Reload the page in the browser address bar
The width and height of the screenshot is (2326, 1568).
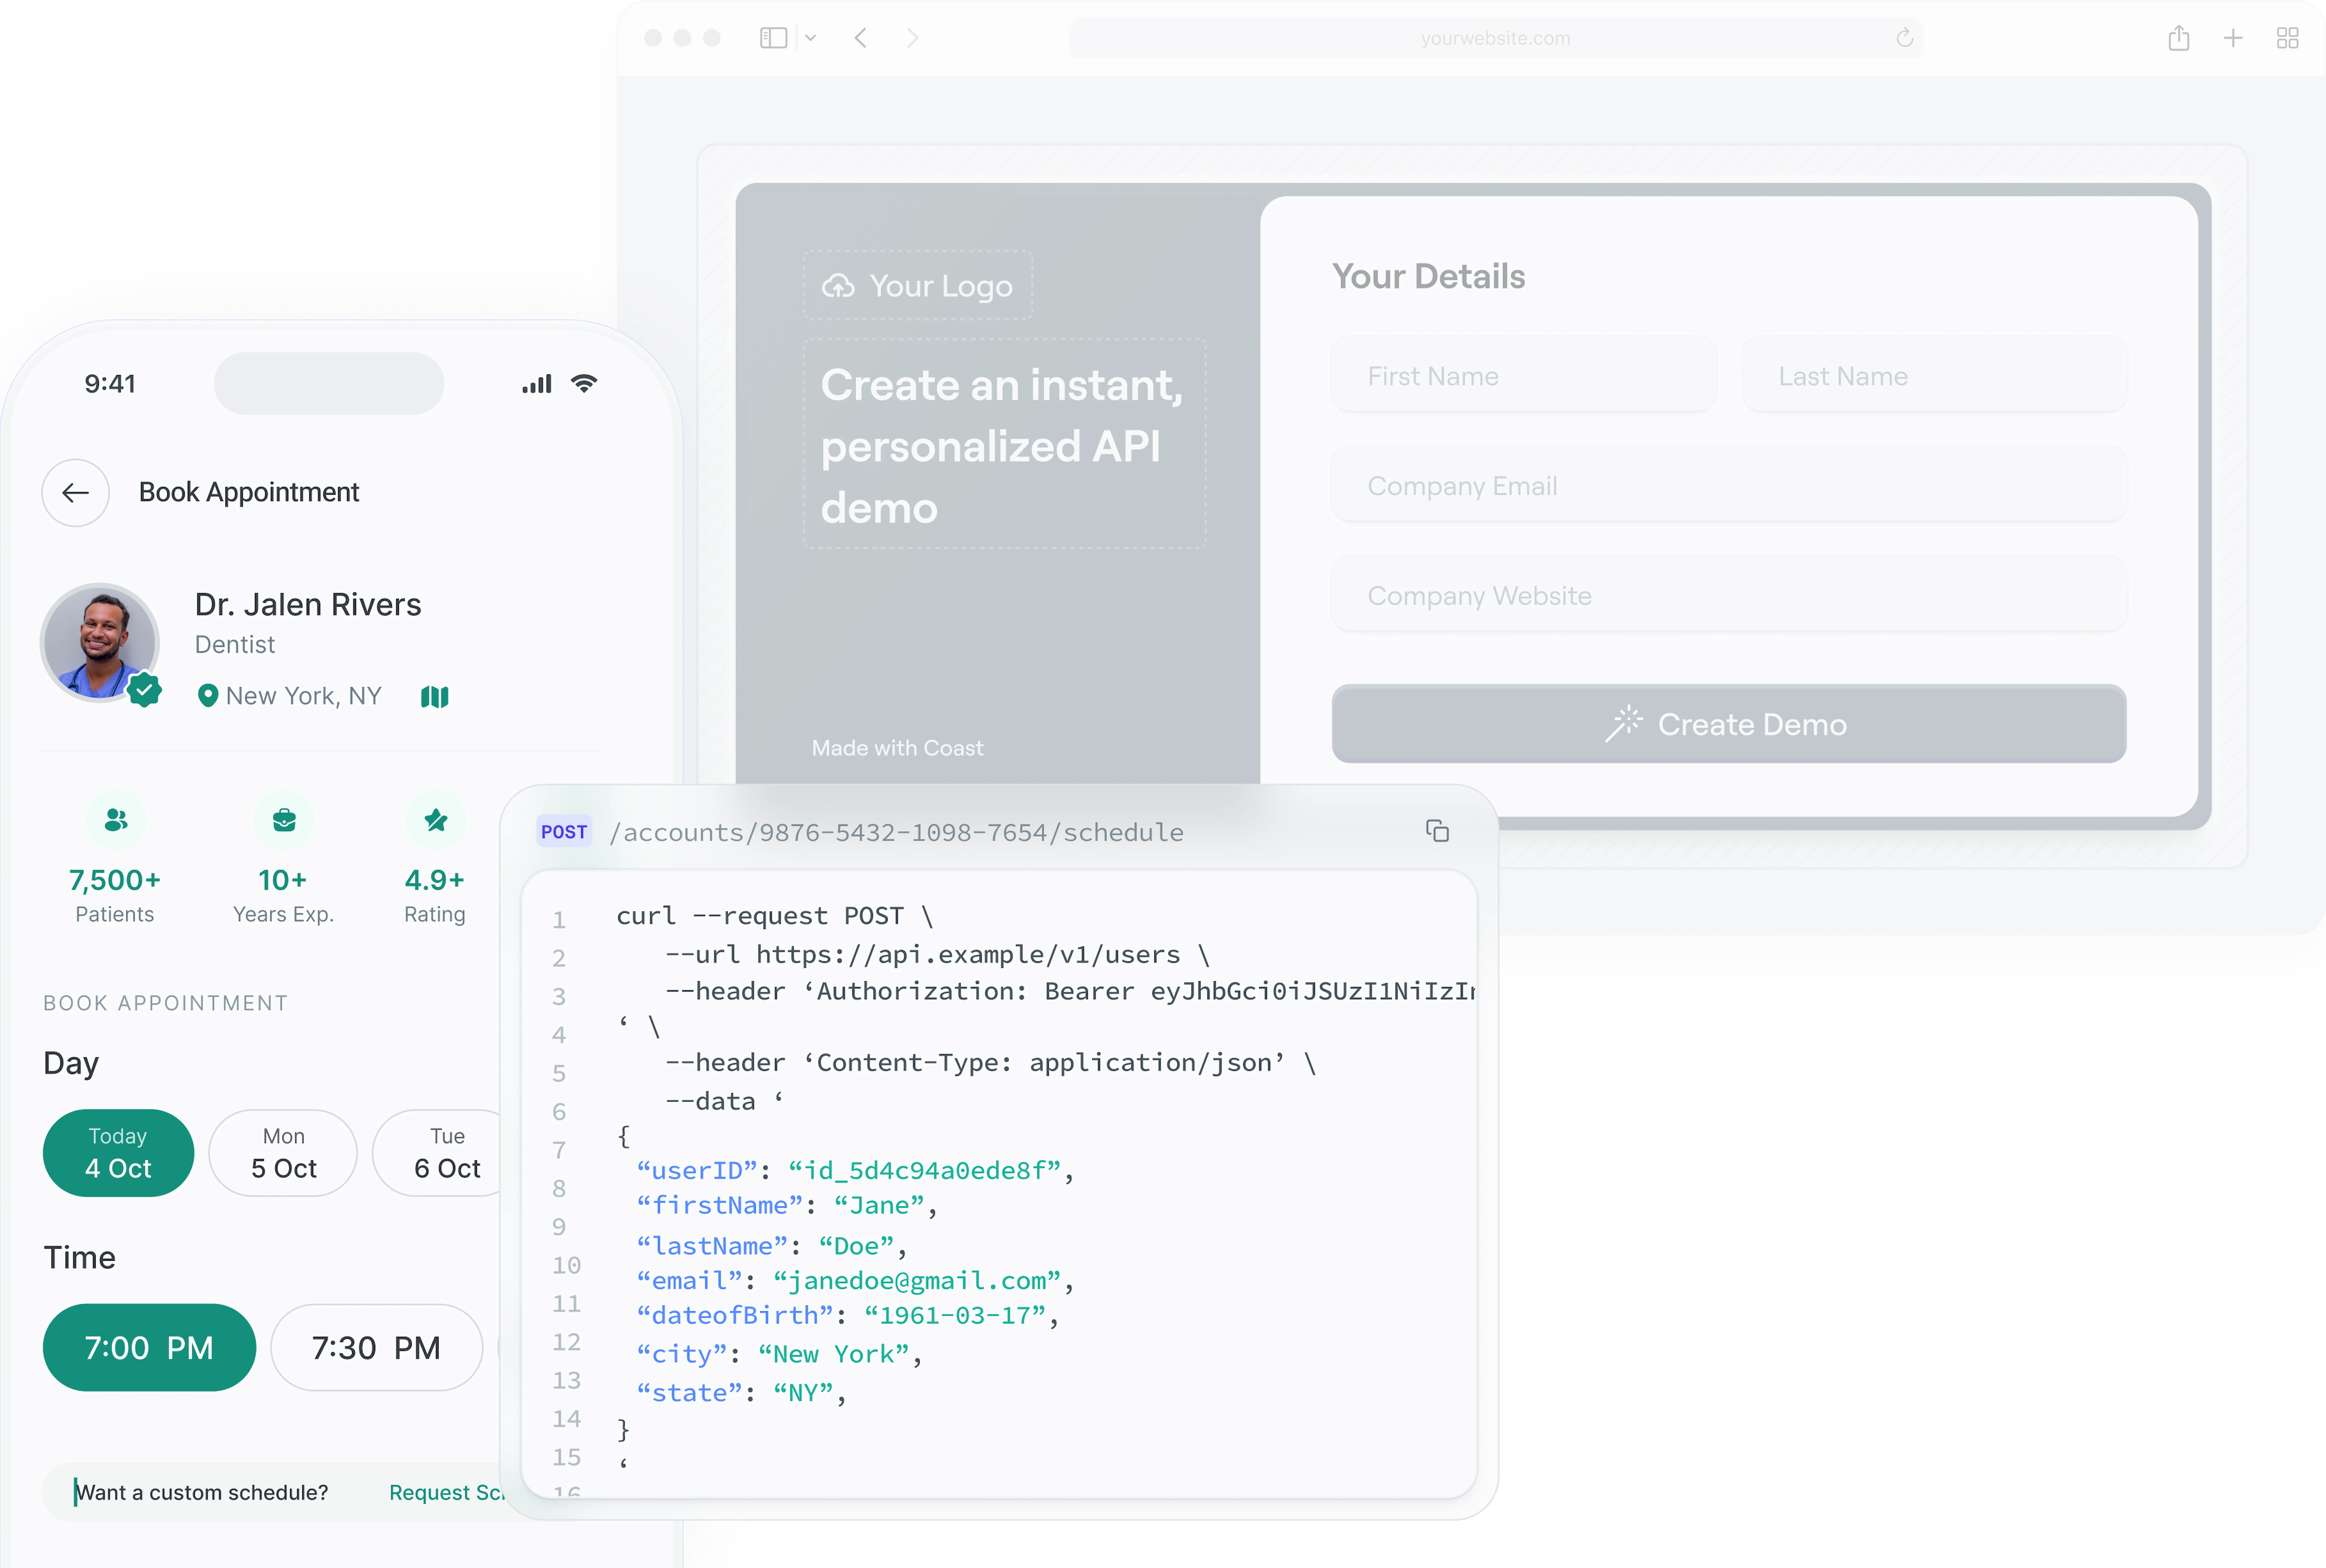click(x=1905, y=38)
